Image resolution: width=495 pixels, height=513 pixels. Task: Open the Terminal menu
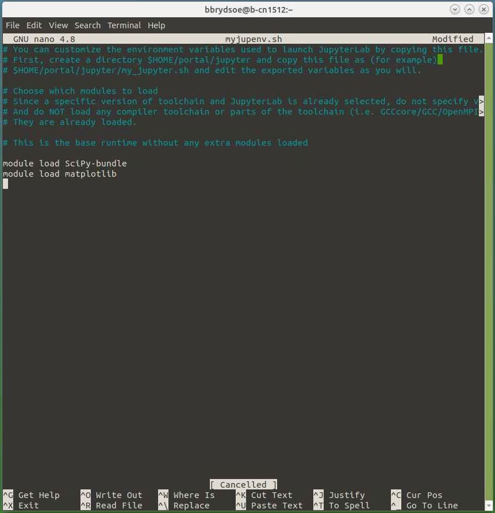click(124, 25)
